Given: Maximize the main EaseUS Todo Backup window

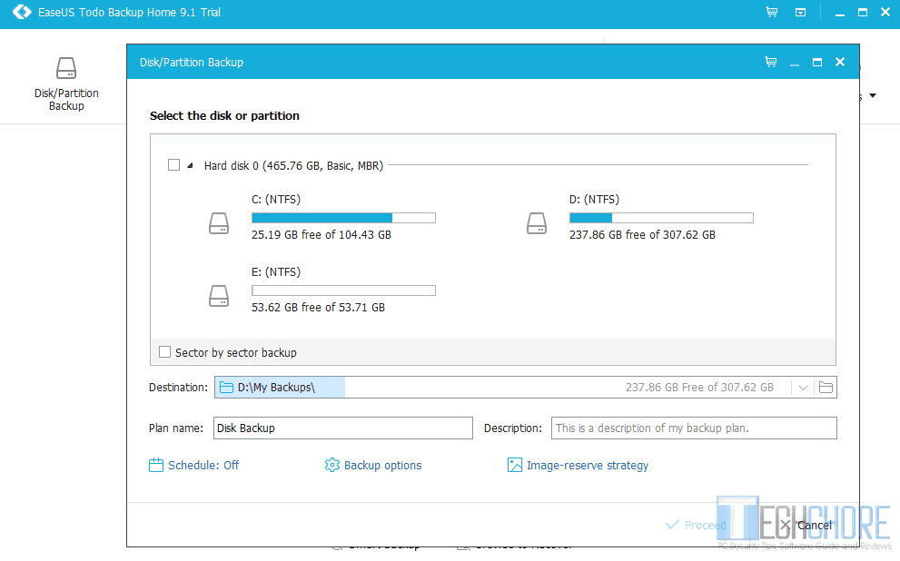Looking at the screenshot, I should coord(863,12).
